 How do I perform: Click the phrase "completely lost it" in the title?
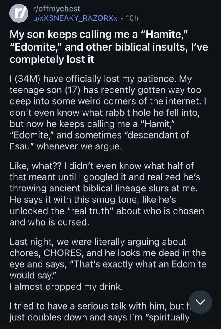[52, 59]
